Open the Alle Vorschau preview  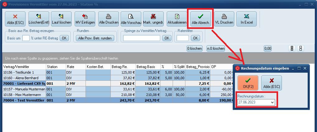pos(131,19)
